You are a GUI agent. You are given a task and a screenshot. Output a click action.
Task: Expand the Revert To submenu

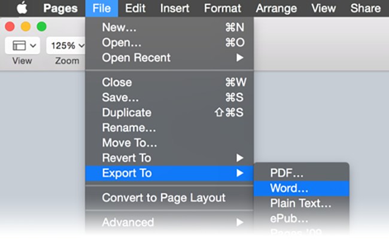pos(169,158)
